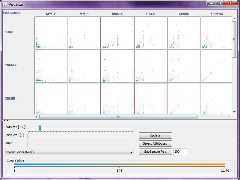Open the CHMIN vs MMAX scatter plot
The image size is (240, 180).
click(x=117, y=99)
